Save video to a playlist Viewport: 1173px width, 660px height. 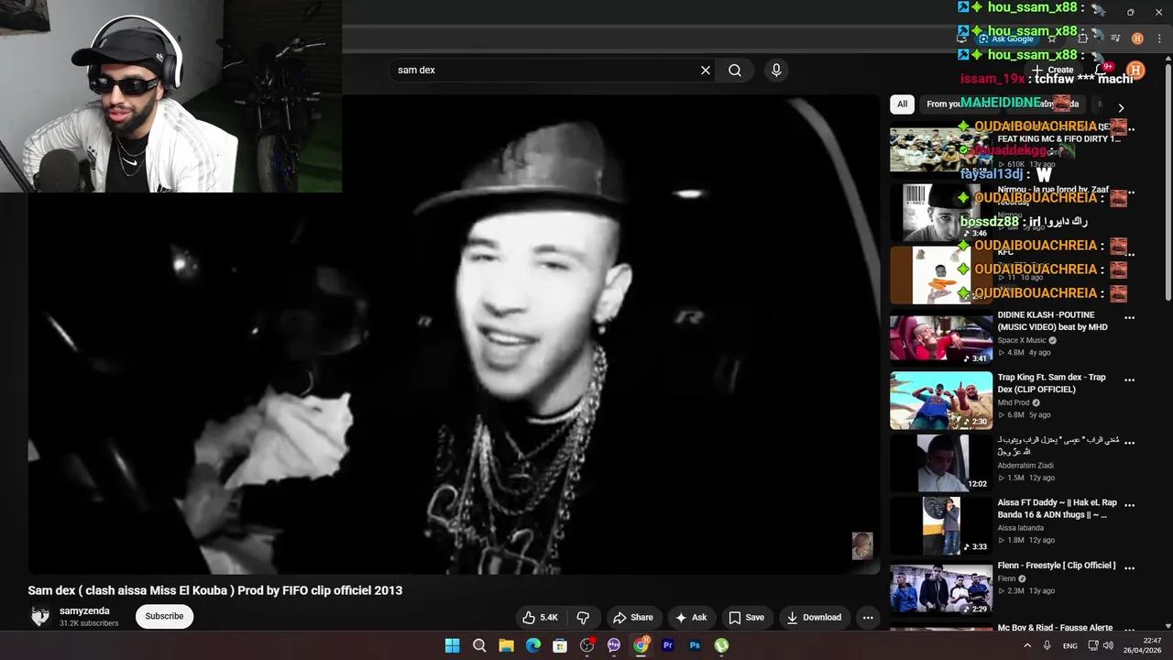coord(746,617)
